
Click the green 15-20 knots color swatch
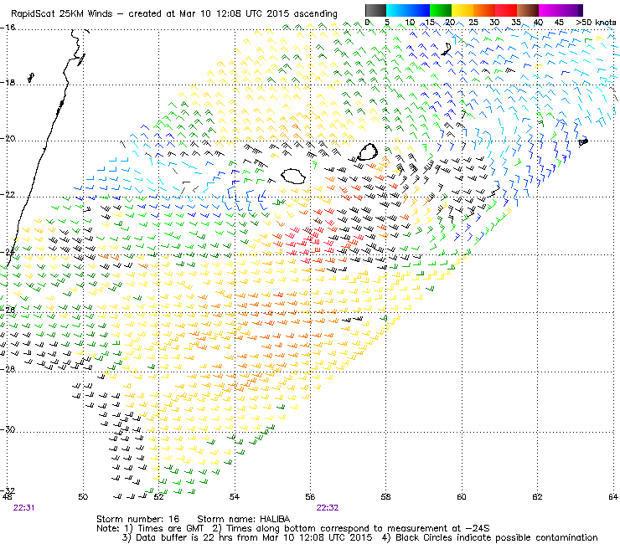(x=441, y=10)
